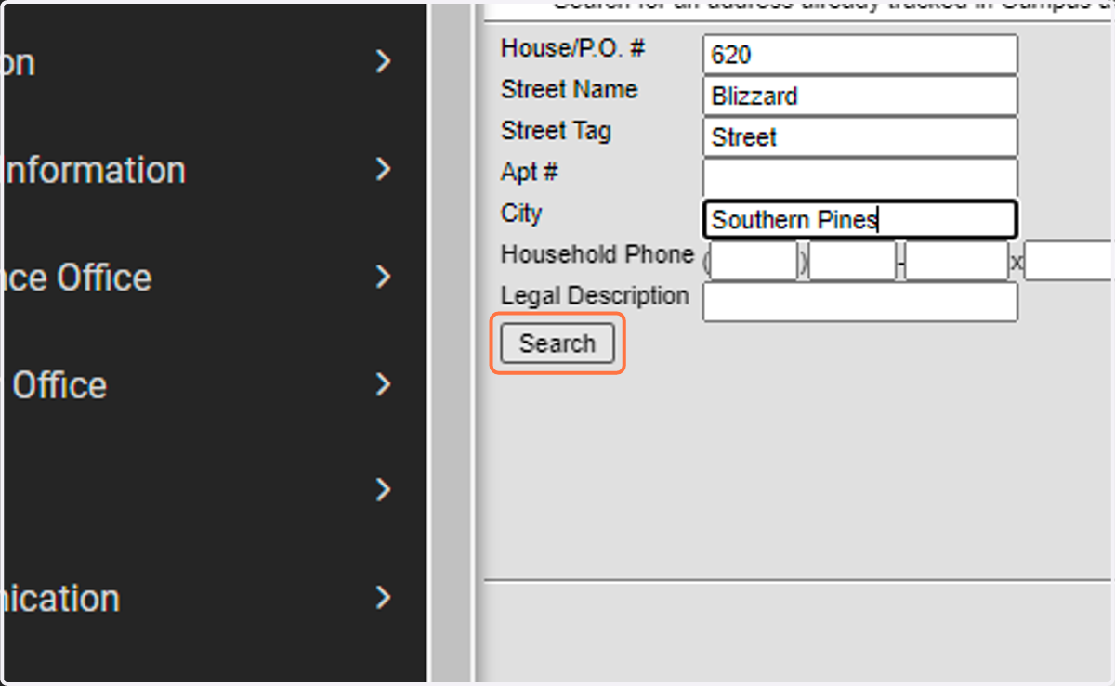
Task: Click the 'Apt #' label text
Action: (x=530, y=173)
